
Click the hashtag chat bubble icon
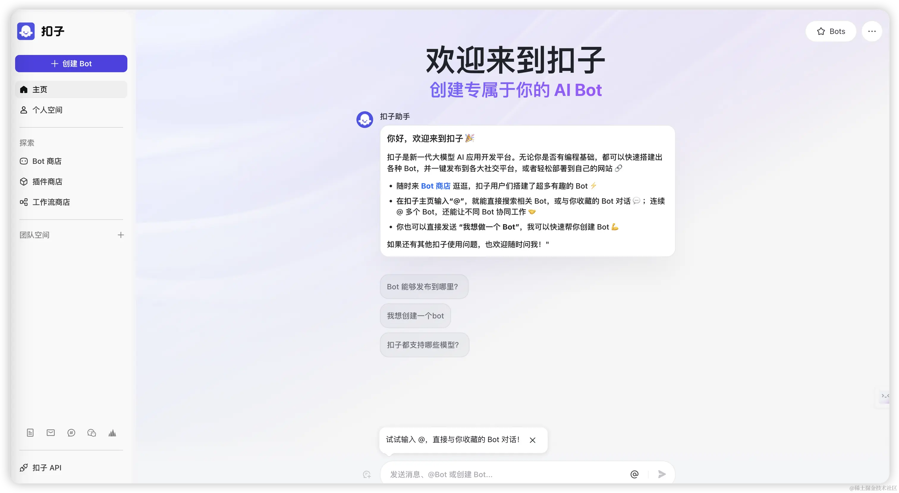pos(71,433)
